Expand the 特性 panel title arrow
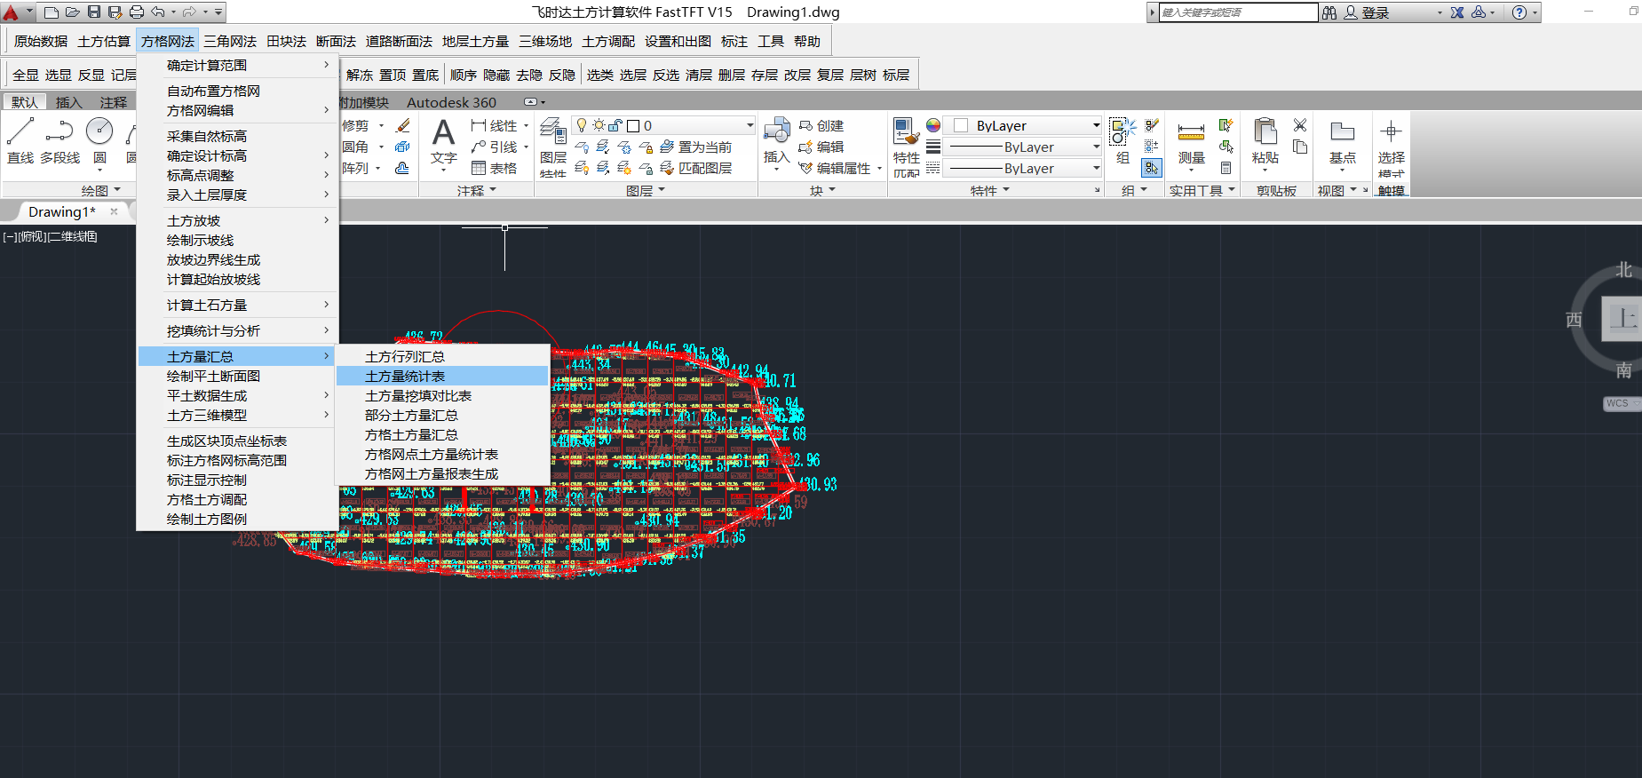1642x778 pixels. click(1006, 190)
